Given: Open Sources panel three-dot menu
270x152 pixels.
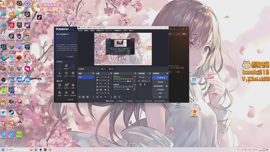Looking at the screenshot, I should 111,97.
